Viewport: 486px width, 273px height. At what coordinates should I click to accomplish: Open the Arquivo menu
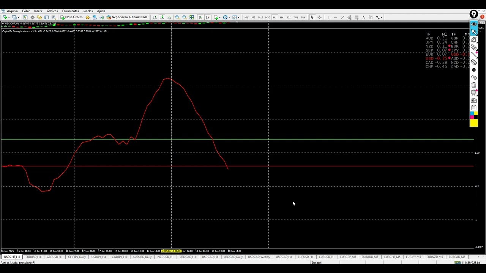coord(12,11)
